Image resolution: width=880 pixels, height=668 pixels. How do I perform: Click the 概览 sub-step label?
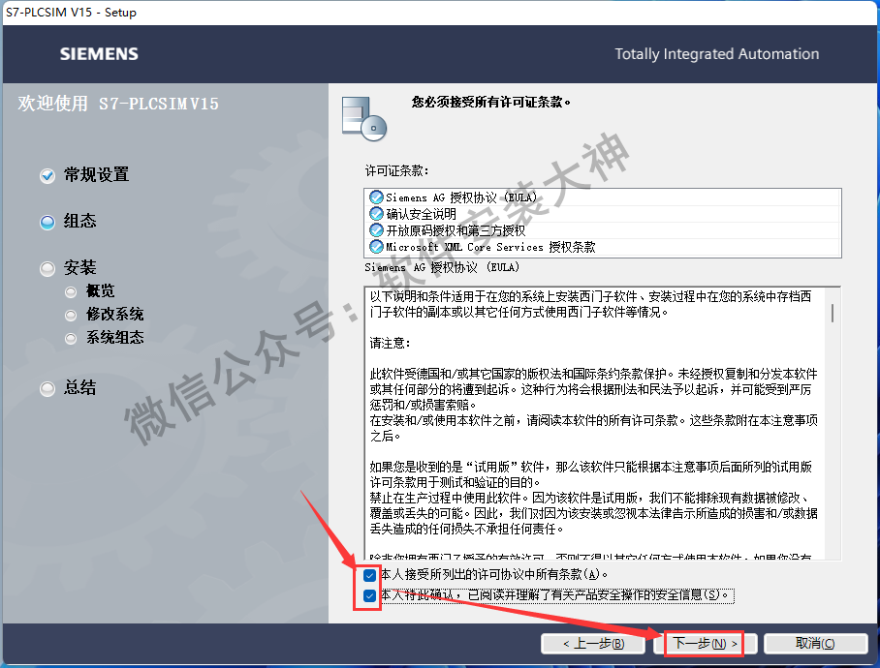pos(101,290)
